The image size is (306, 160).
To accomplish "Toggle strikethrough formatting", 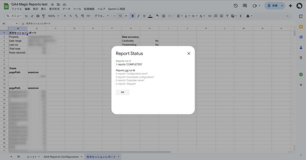I will 144,16.
